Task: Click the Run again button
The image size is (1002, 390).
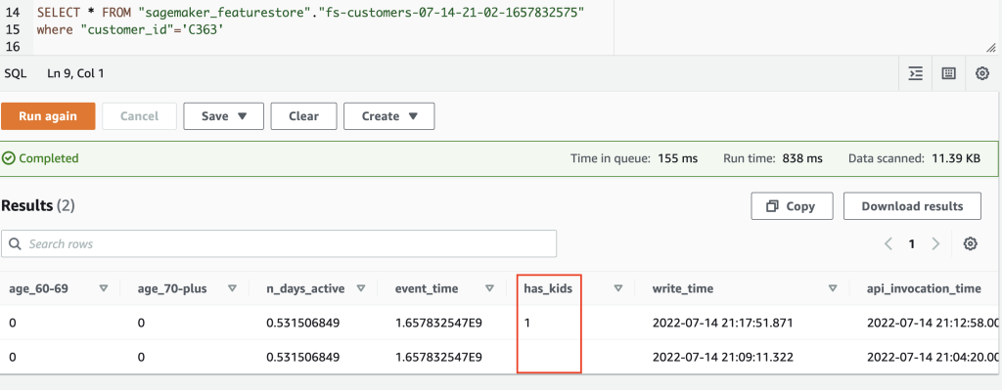Action: pyautogui.click(x=48, y=116)
